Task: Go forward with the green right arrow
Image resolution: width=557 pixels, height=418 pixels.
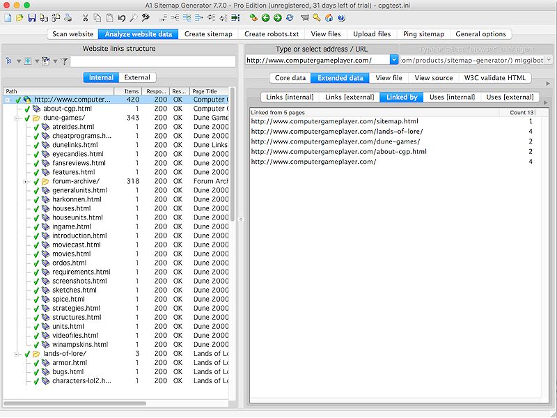Action: (278, 18)
